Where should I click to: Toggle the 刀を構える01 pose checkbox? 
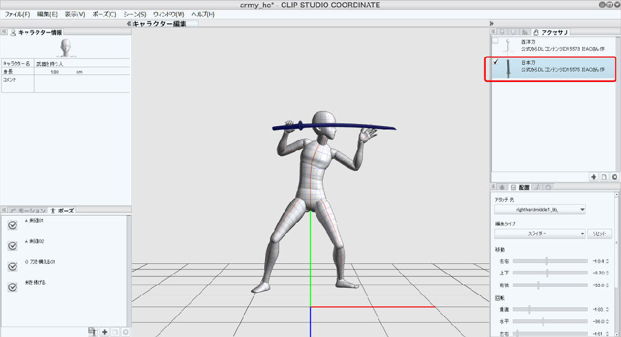click(12, 266)
